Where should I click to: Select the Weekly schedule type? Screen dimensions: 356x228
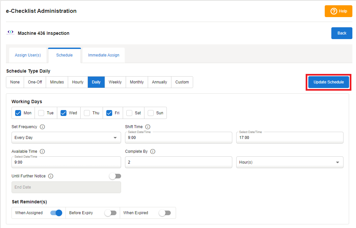click(115, 82)
